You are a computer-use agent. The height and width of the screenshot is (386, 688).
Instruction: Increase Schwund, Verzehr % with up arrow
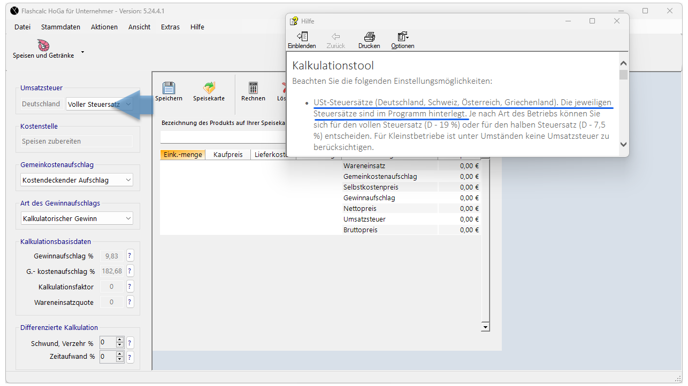click(120, 340)
